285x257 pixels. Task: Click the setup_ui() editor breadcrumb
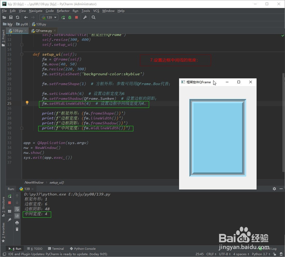click(x=57, y=183)
